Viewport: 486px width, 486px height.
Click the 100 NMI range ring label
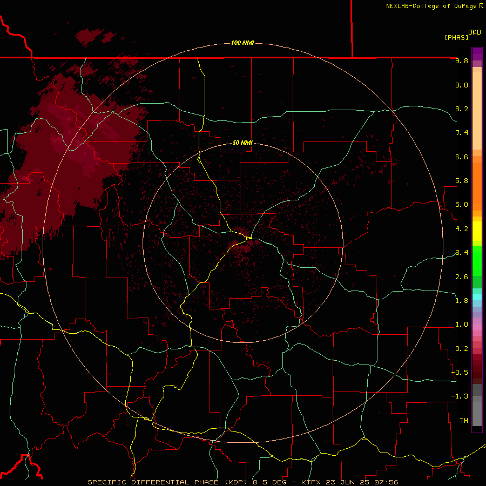[242, 43]
